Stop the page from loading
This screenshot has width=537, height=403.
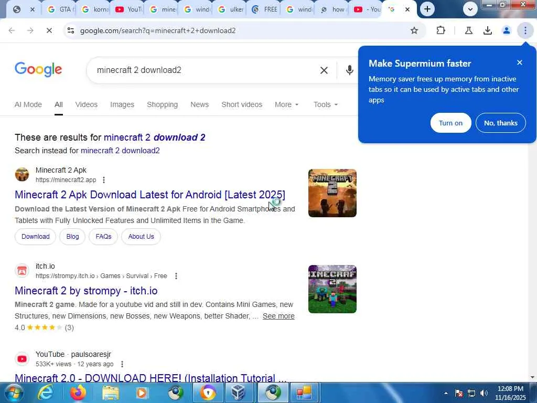49,30
